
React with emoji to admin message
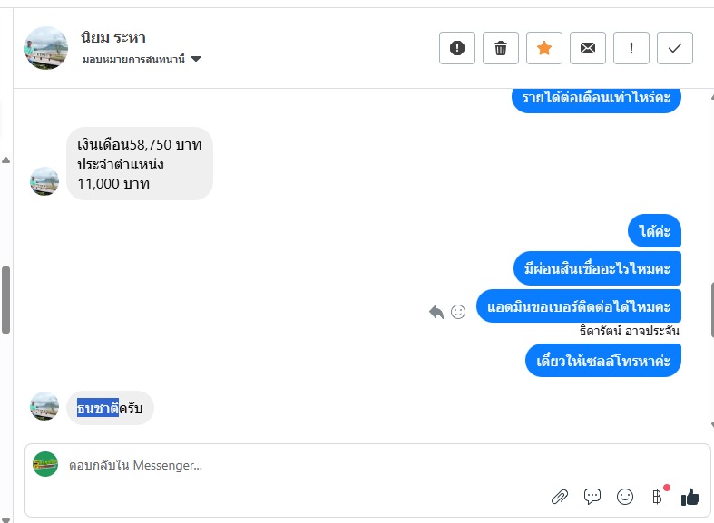tap(458, 312)
